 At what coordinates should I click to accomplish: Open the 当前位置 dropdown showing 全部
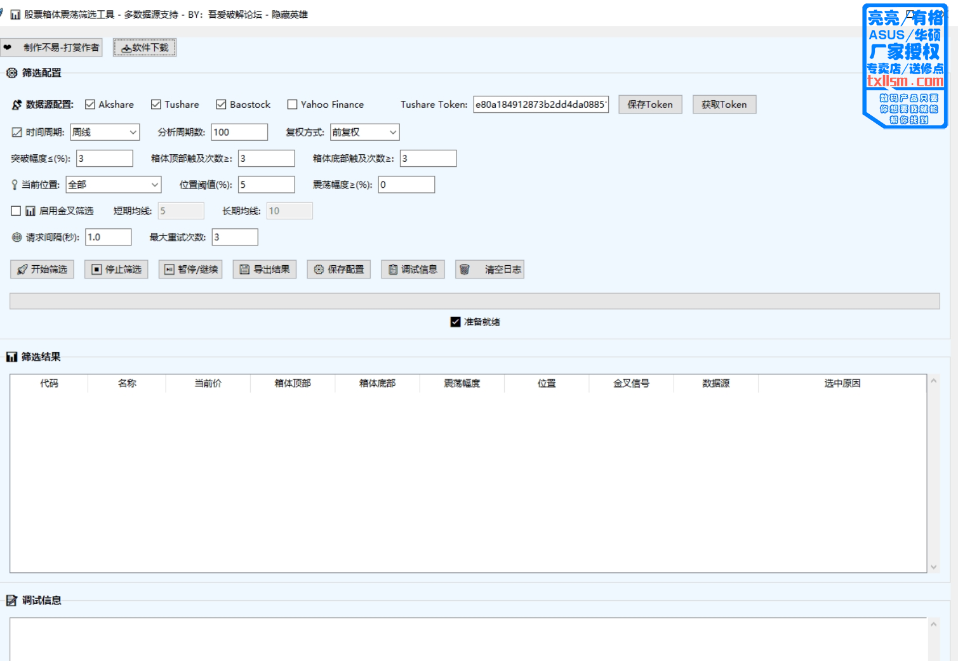tap(114, 185)
